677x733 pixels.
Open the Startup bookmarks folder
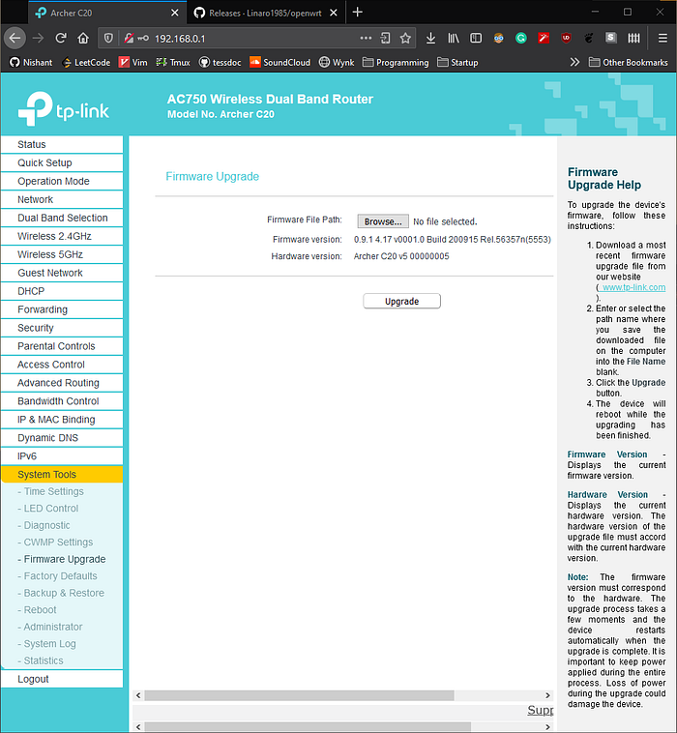click(457, 62)
